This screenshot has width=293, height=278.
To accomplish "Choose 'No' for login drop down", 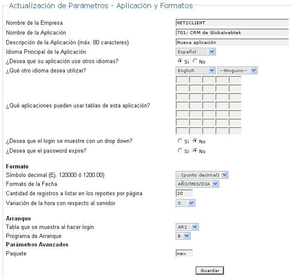I will click(x=195, y=141).
